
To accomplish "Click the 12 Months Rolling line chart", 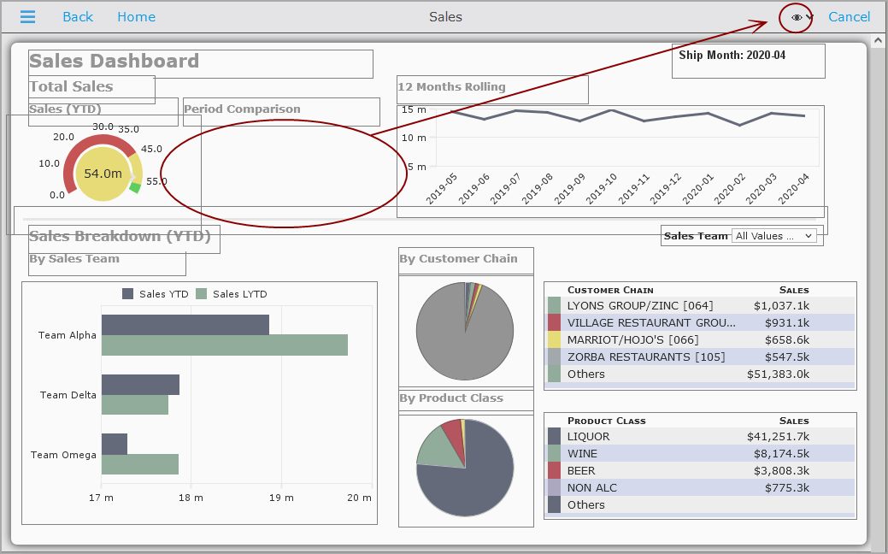I will pos(610,162).
